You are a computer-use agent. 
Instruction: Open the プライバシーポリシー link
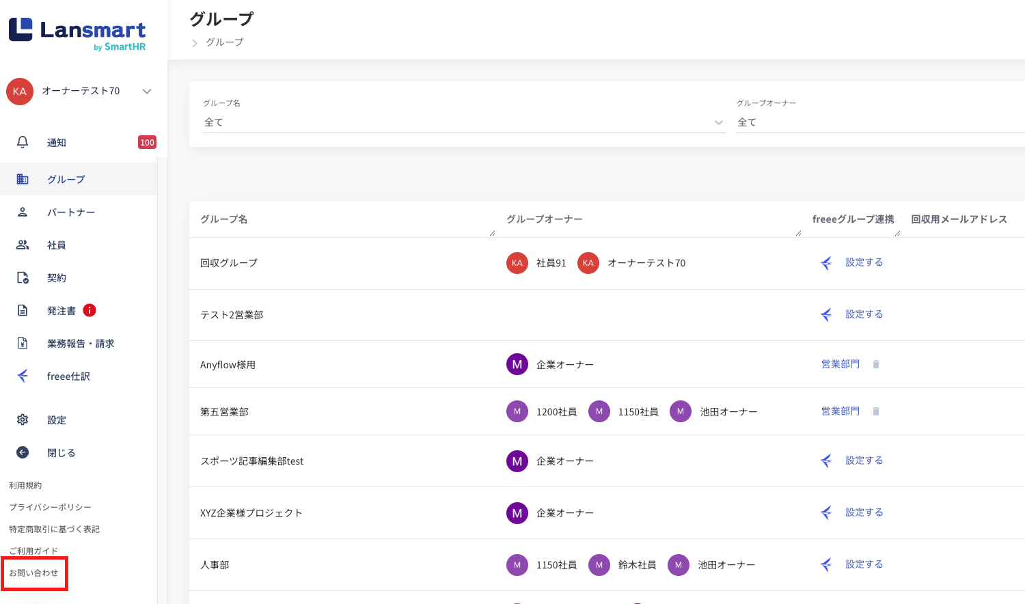tap(50, 507)
